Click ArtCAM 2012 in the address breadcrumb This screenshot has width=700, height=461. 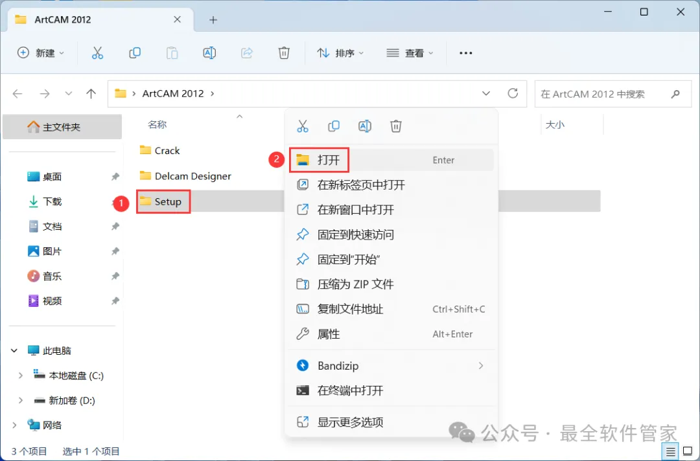click(173, 94)
